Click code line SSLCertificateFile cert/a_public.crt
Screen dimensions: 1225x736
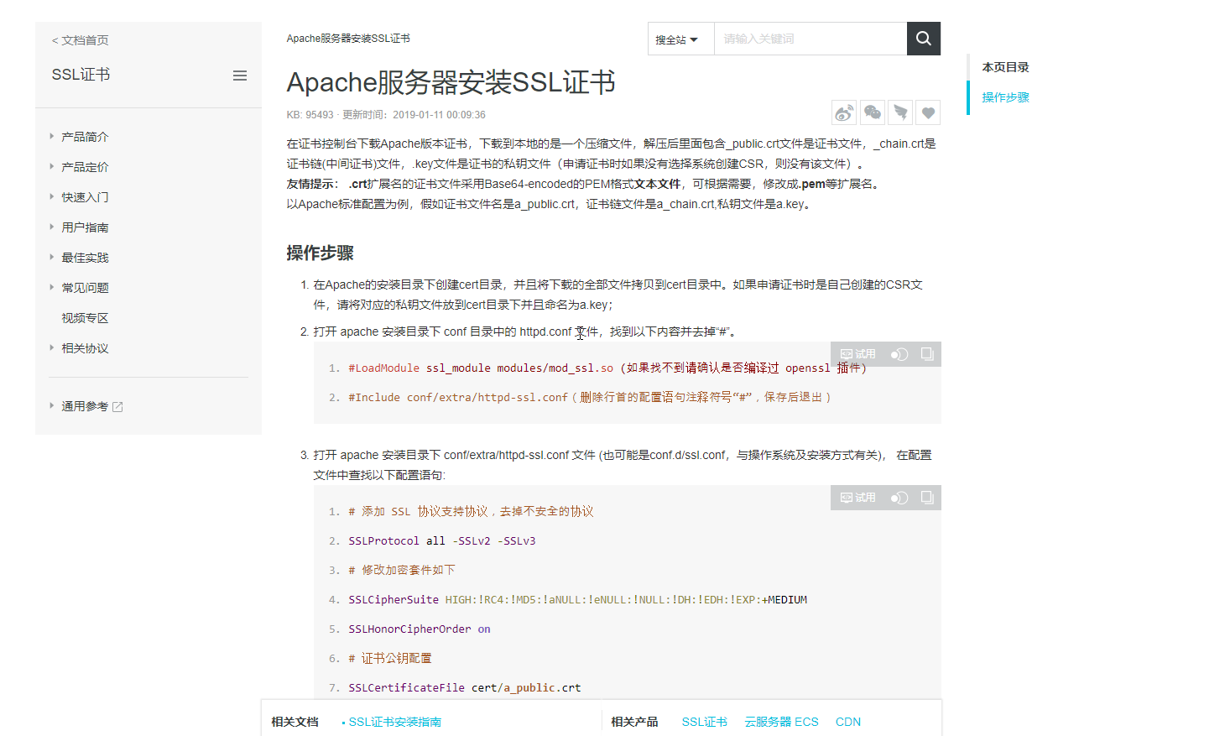click(x=465, y=687)
